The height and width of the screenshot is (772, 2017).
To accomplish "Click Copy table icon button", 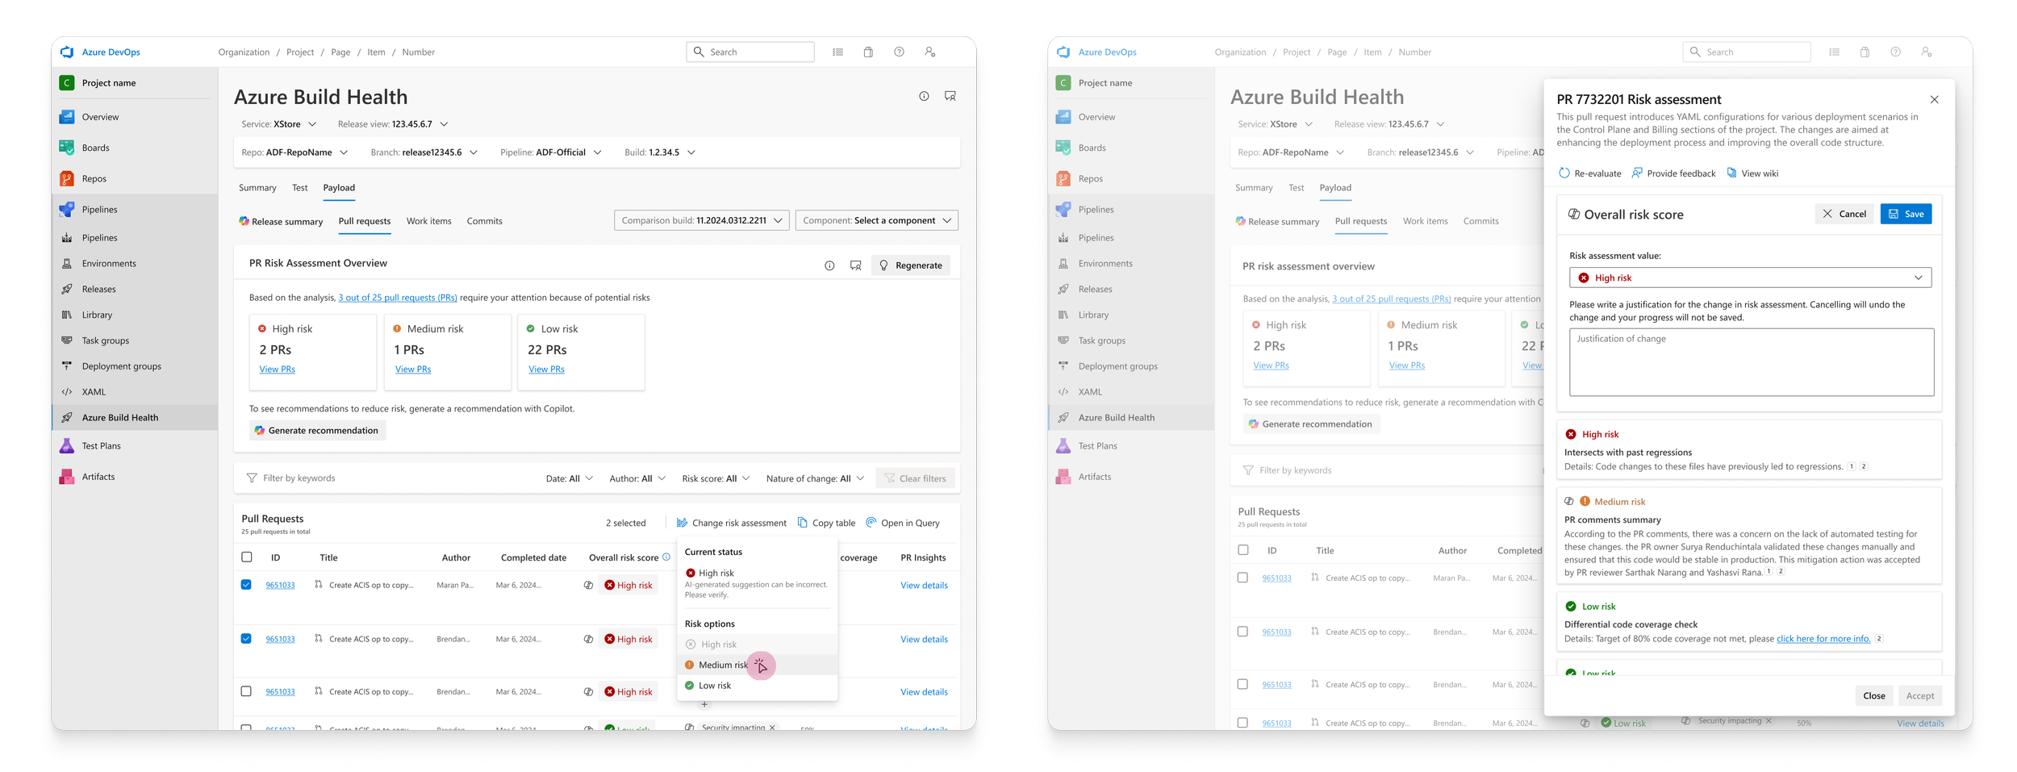I will [x=826, y=523].
